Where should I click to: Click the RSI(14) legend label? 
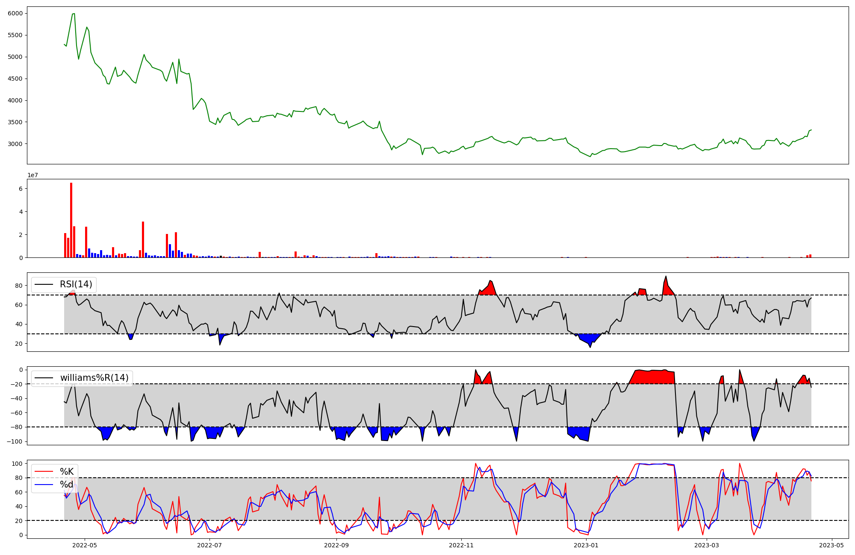tap(76, 284)
